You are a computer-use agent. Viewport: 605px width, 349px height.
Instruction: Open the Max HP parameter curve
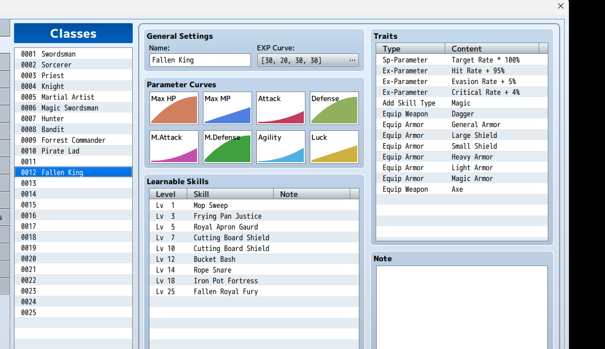point(174,108)
